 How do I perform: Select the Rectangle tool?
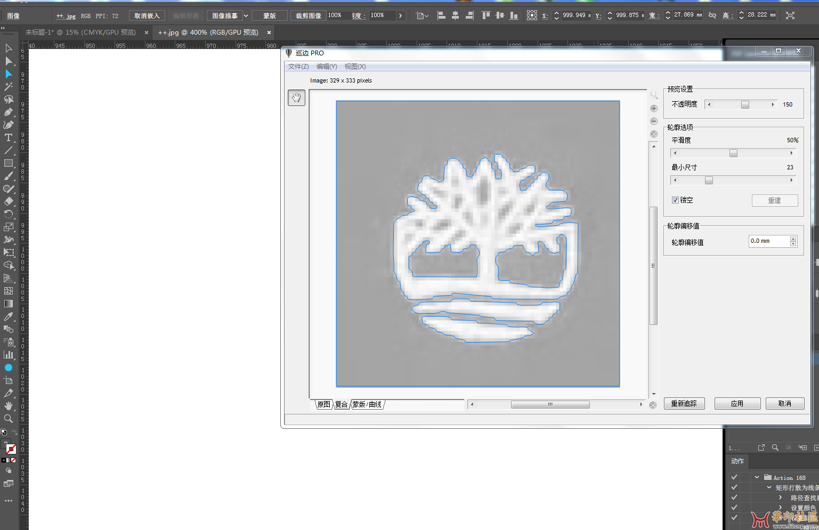(9, 164)
